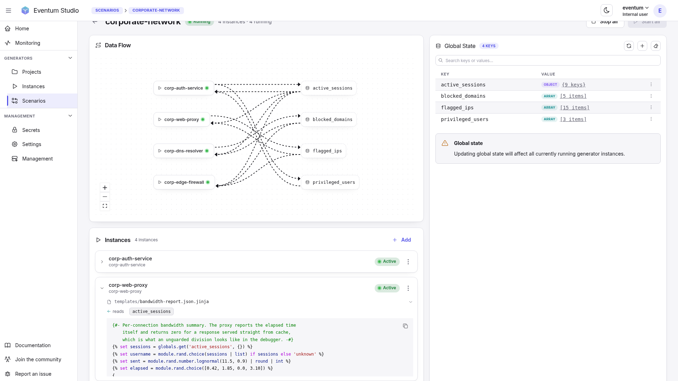Zoom in the data flow graph
Viewport: 678px width, 381px height.
point(105,188)
